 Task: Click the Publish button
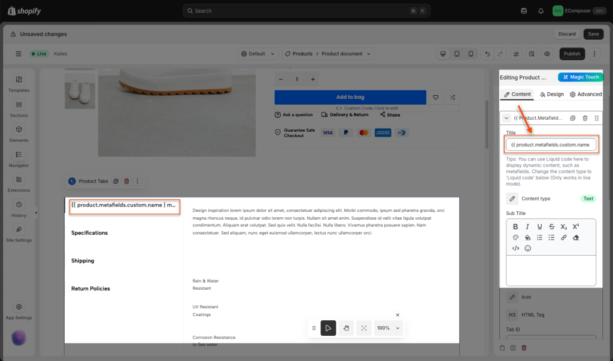click(x=572, y=54)
